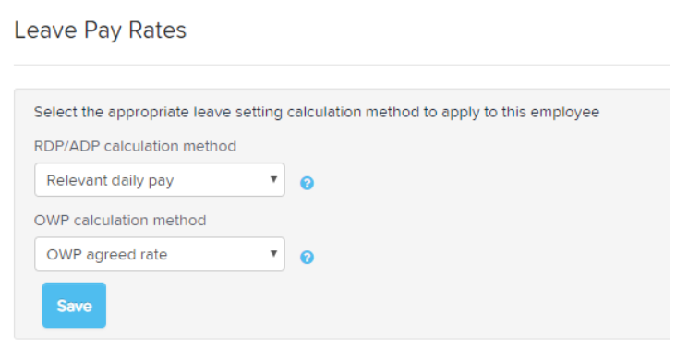700x362 pixels.
Task: Select the OWP agreed rate option text
Action: pos(107,255)
